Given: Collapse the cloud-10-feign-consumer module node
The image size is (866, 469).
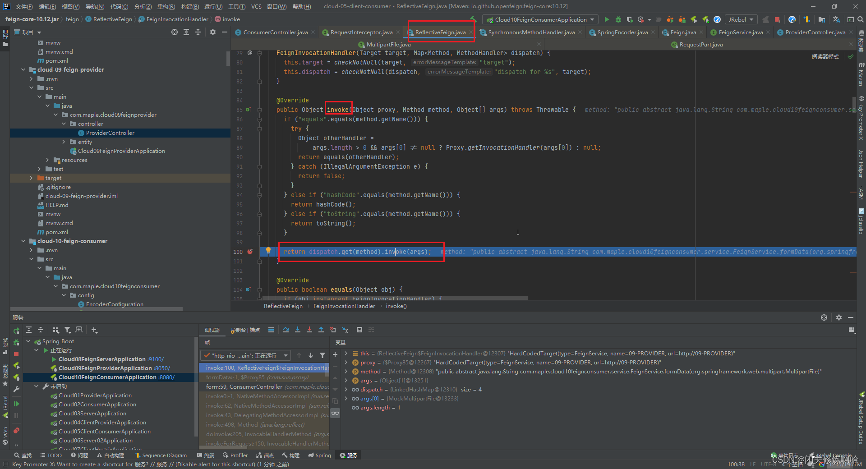Looking at the screenshot, I should (23, 241).
